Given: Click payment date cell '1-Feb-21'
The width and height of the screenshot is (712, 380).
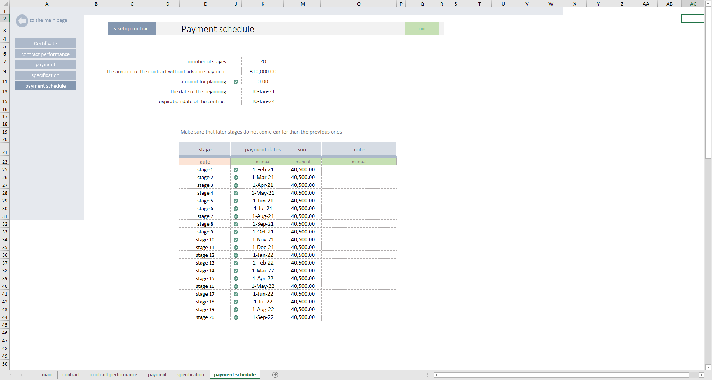Looking at the screenshot, I should (263, 170).
